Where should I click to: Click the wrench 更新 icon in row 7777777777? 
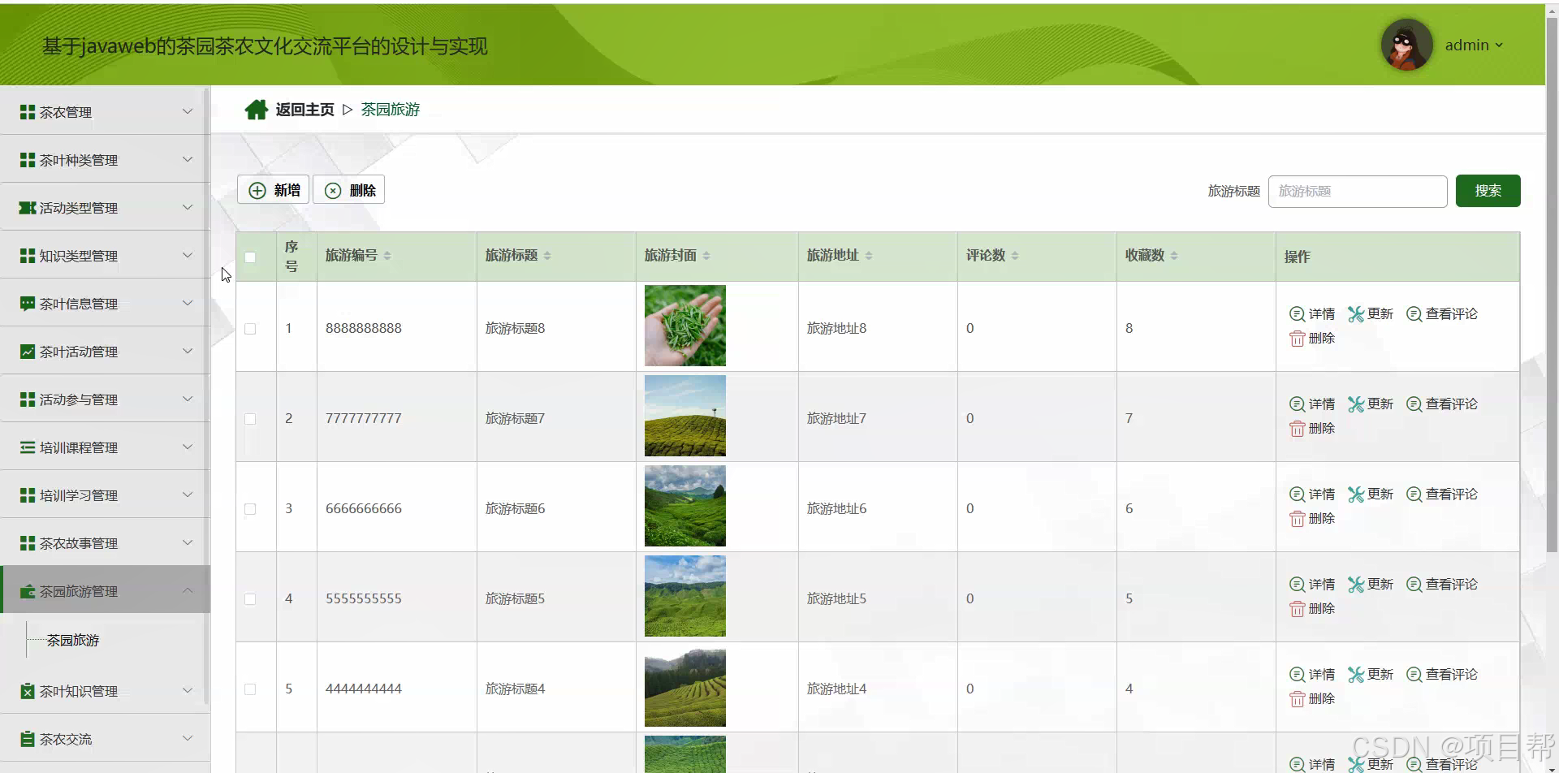[1355, 404]
